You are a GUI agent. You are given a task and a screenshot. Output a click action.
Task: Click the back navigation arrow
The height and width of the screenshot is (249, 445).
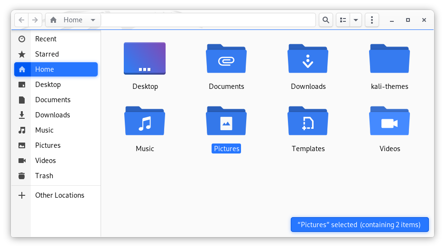[x=21, y=20]
